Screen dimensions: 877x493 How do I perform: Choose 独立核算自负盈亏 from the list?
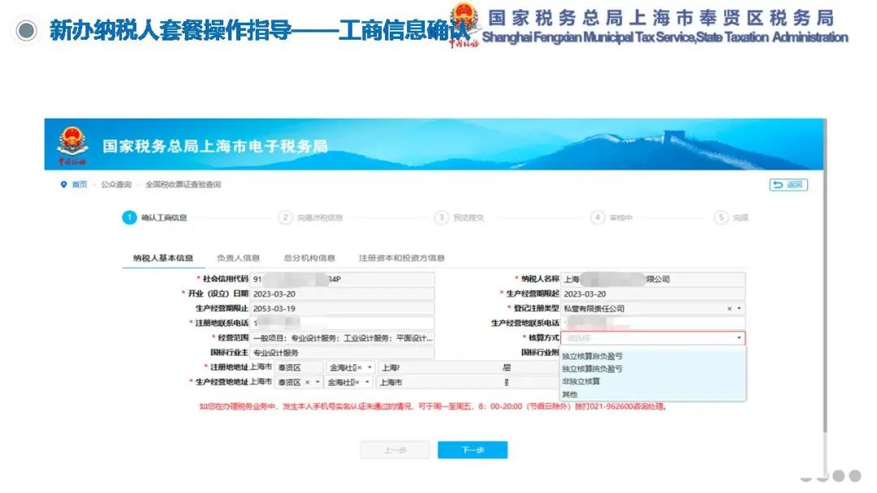(592, 356)
